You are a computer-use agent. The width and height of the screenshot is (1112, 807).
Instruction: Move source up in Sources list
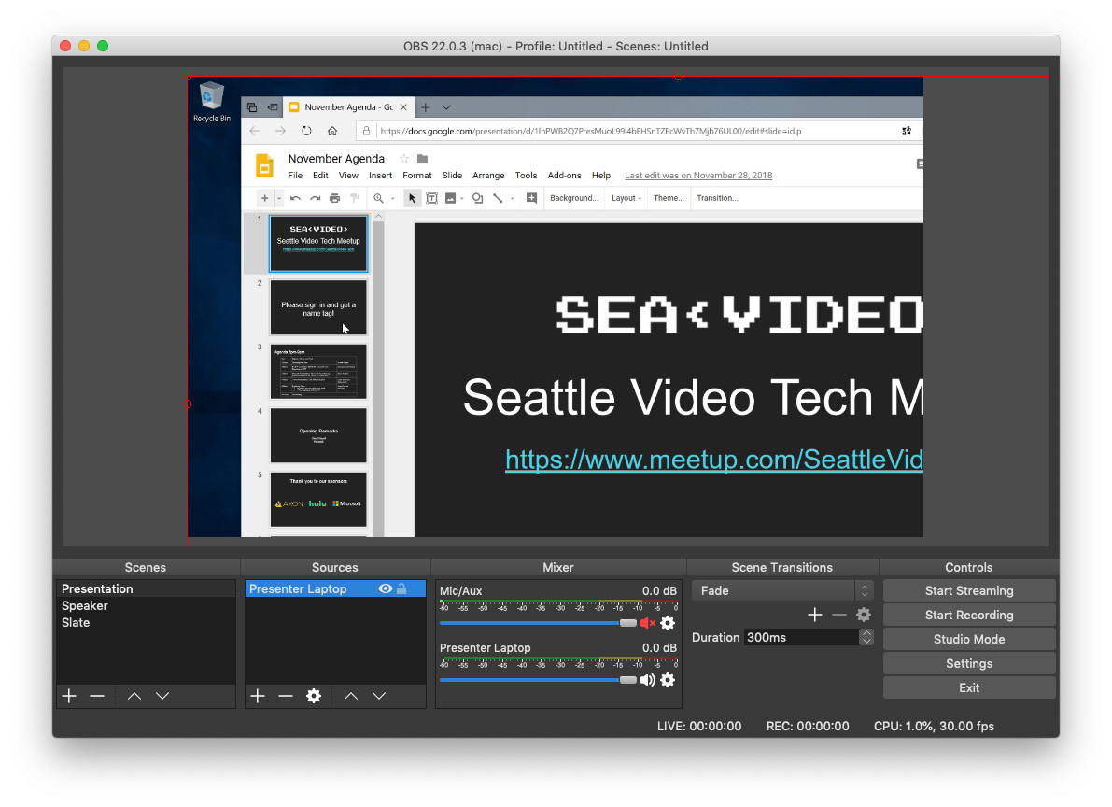pyautogui.click(x=351, y=696)
